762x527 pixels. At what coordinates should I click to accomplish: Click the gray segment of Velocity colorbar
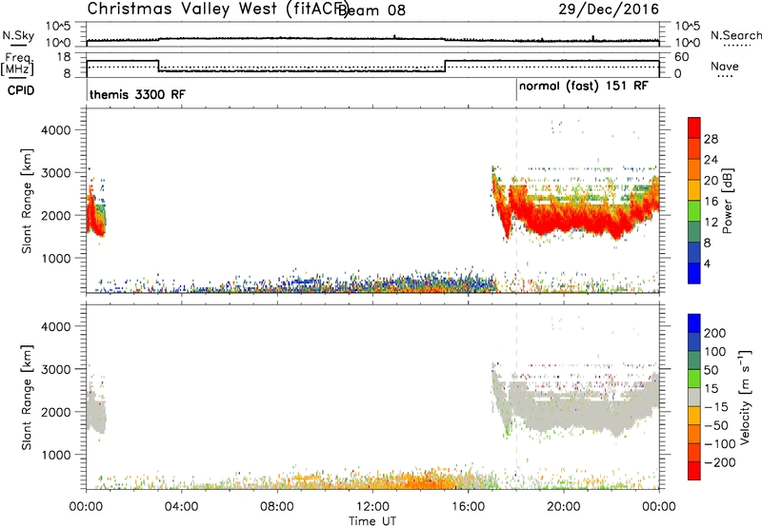pyautogui.click(x=694, y=397)
